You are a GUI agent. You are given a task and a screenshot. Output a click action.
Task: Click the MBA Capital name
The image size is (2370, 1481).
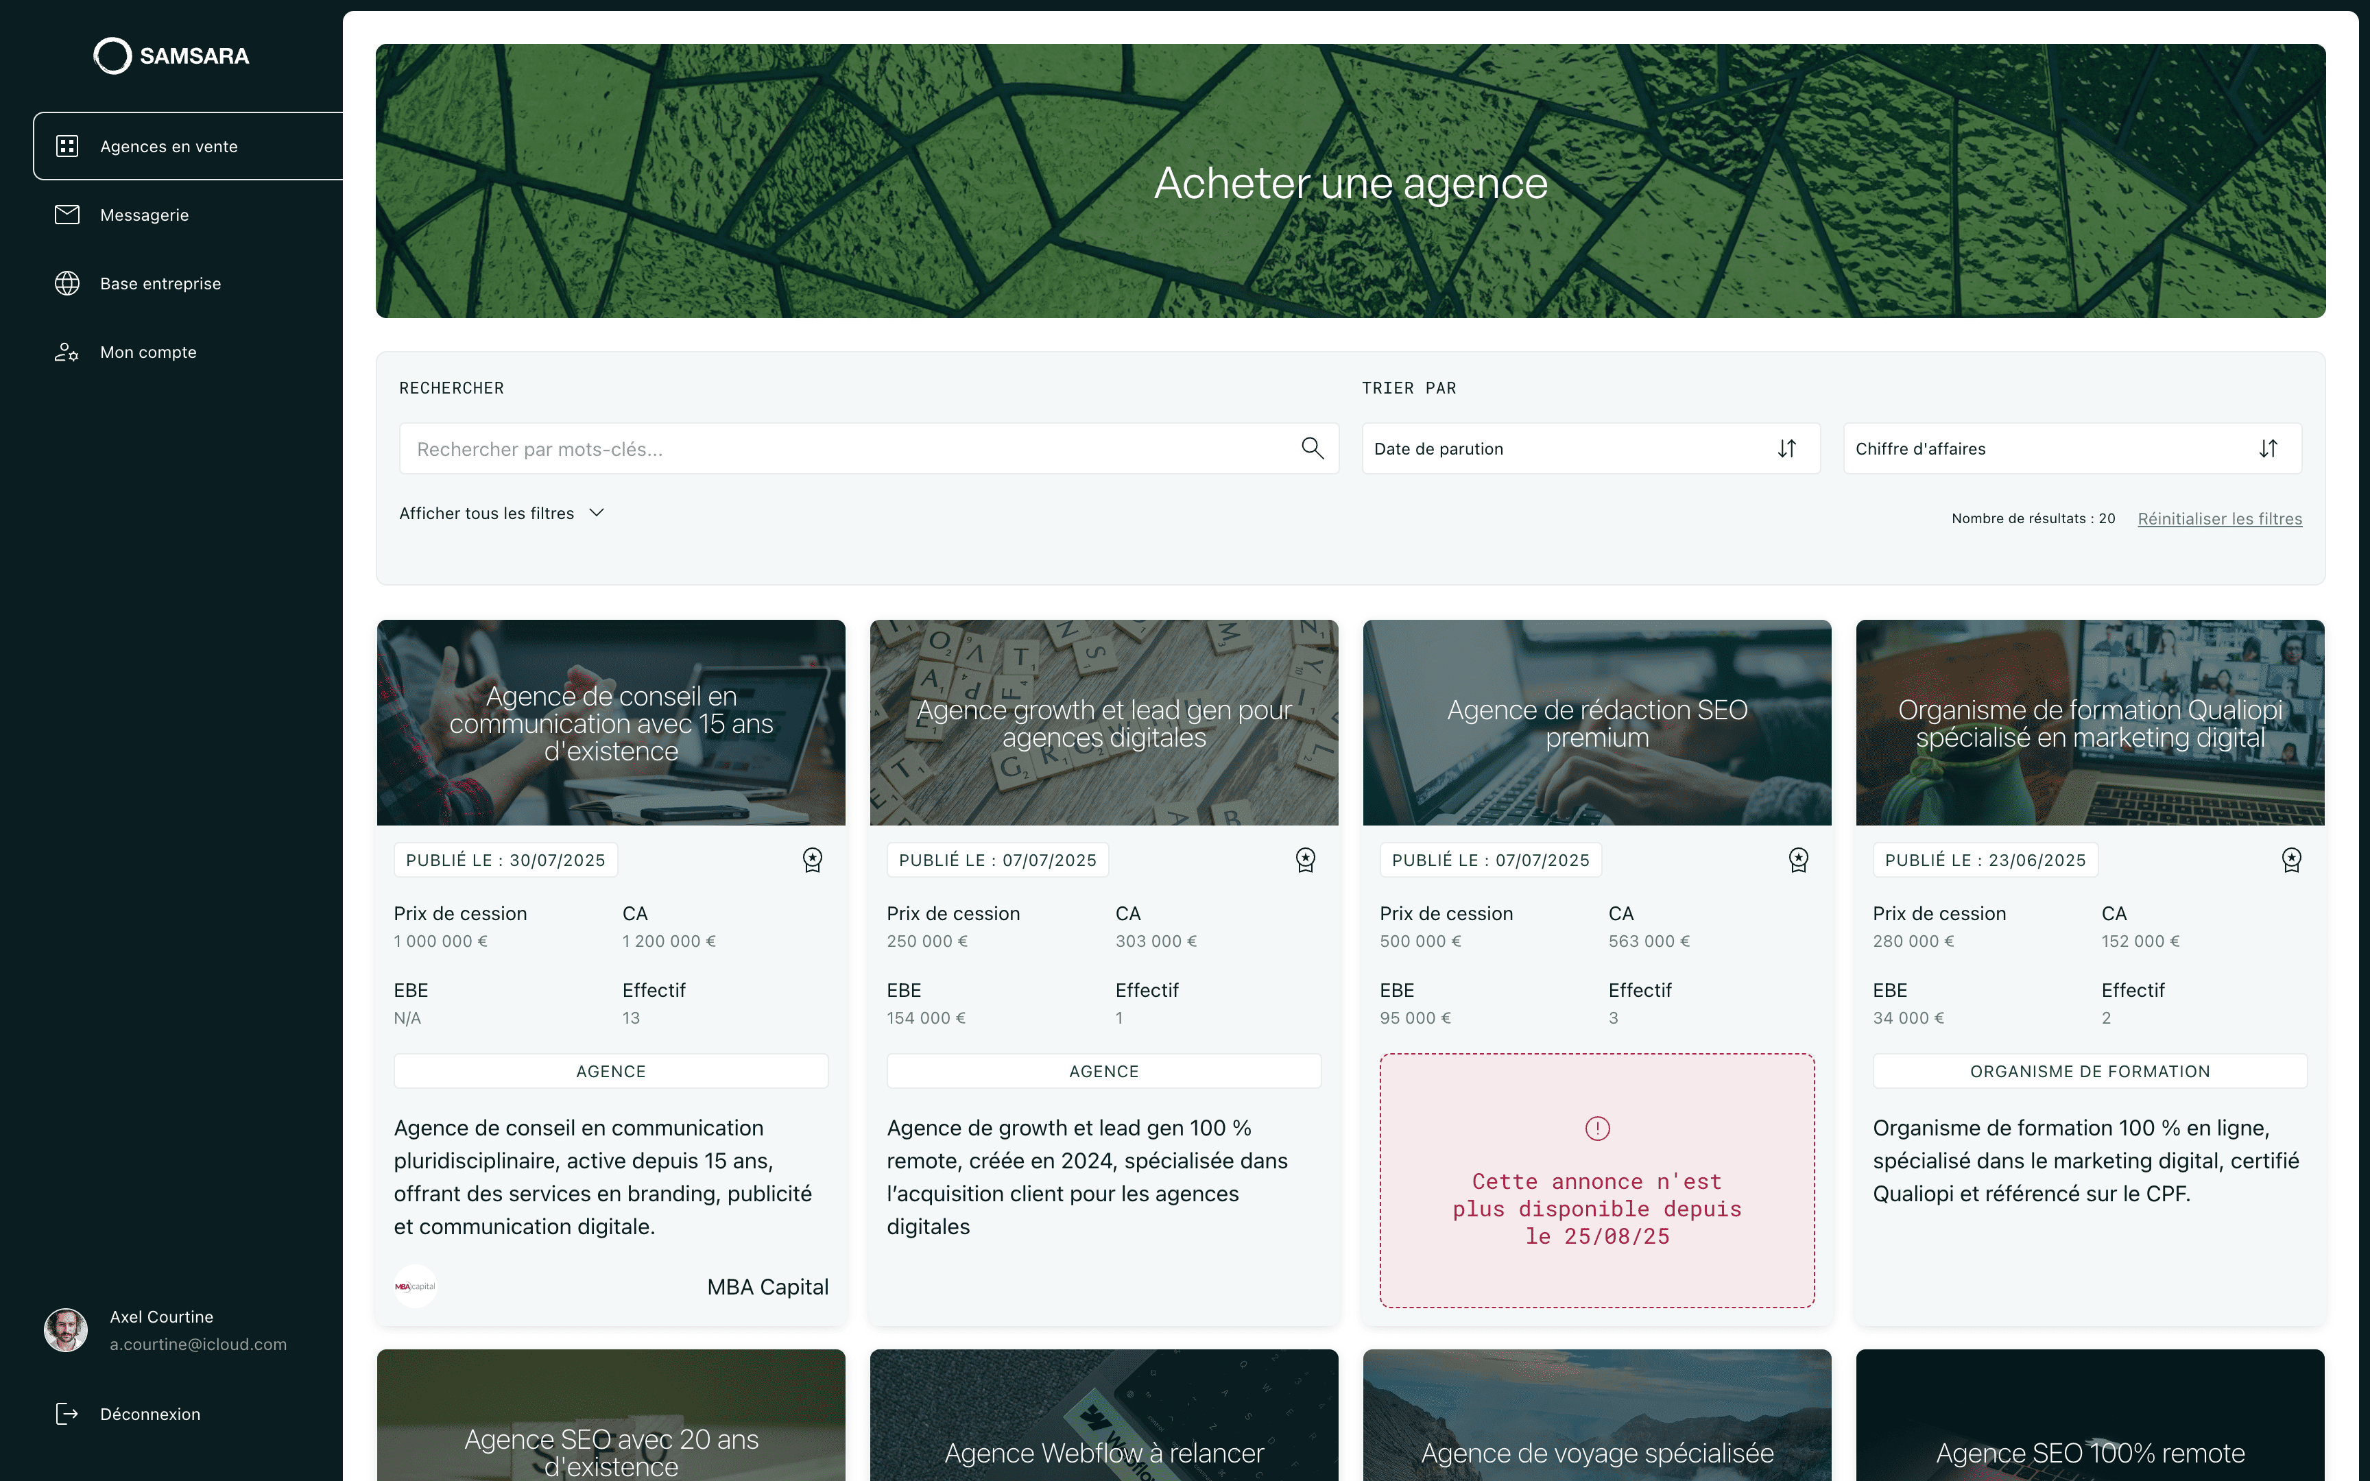click(768, 1286)
